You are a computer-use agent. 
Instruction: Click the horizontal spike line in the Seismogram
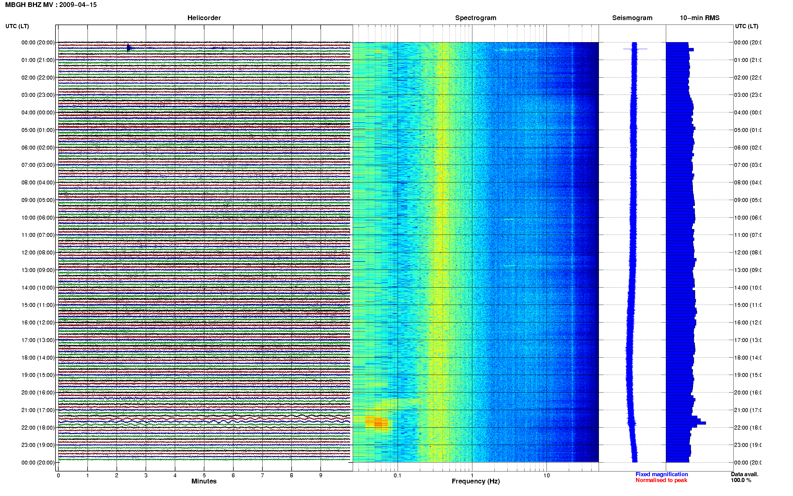(x=635, y=49)
